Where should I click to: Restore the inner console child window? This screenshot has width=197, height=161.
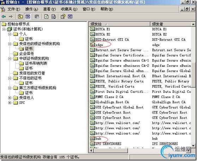(x=187, y=9)
